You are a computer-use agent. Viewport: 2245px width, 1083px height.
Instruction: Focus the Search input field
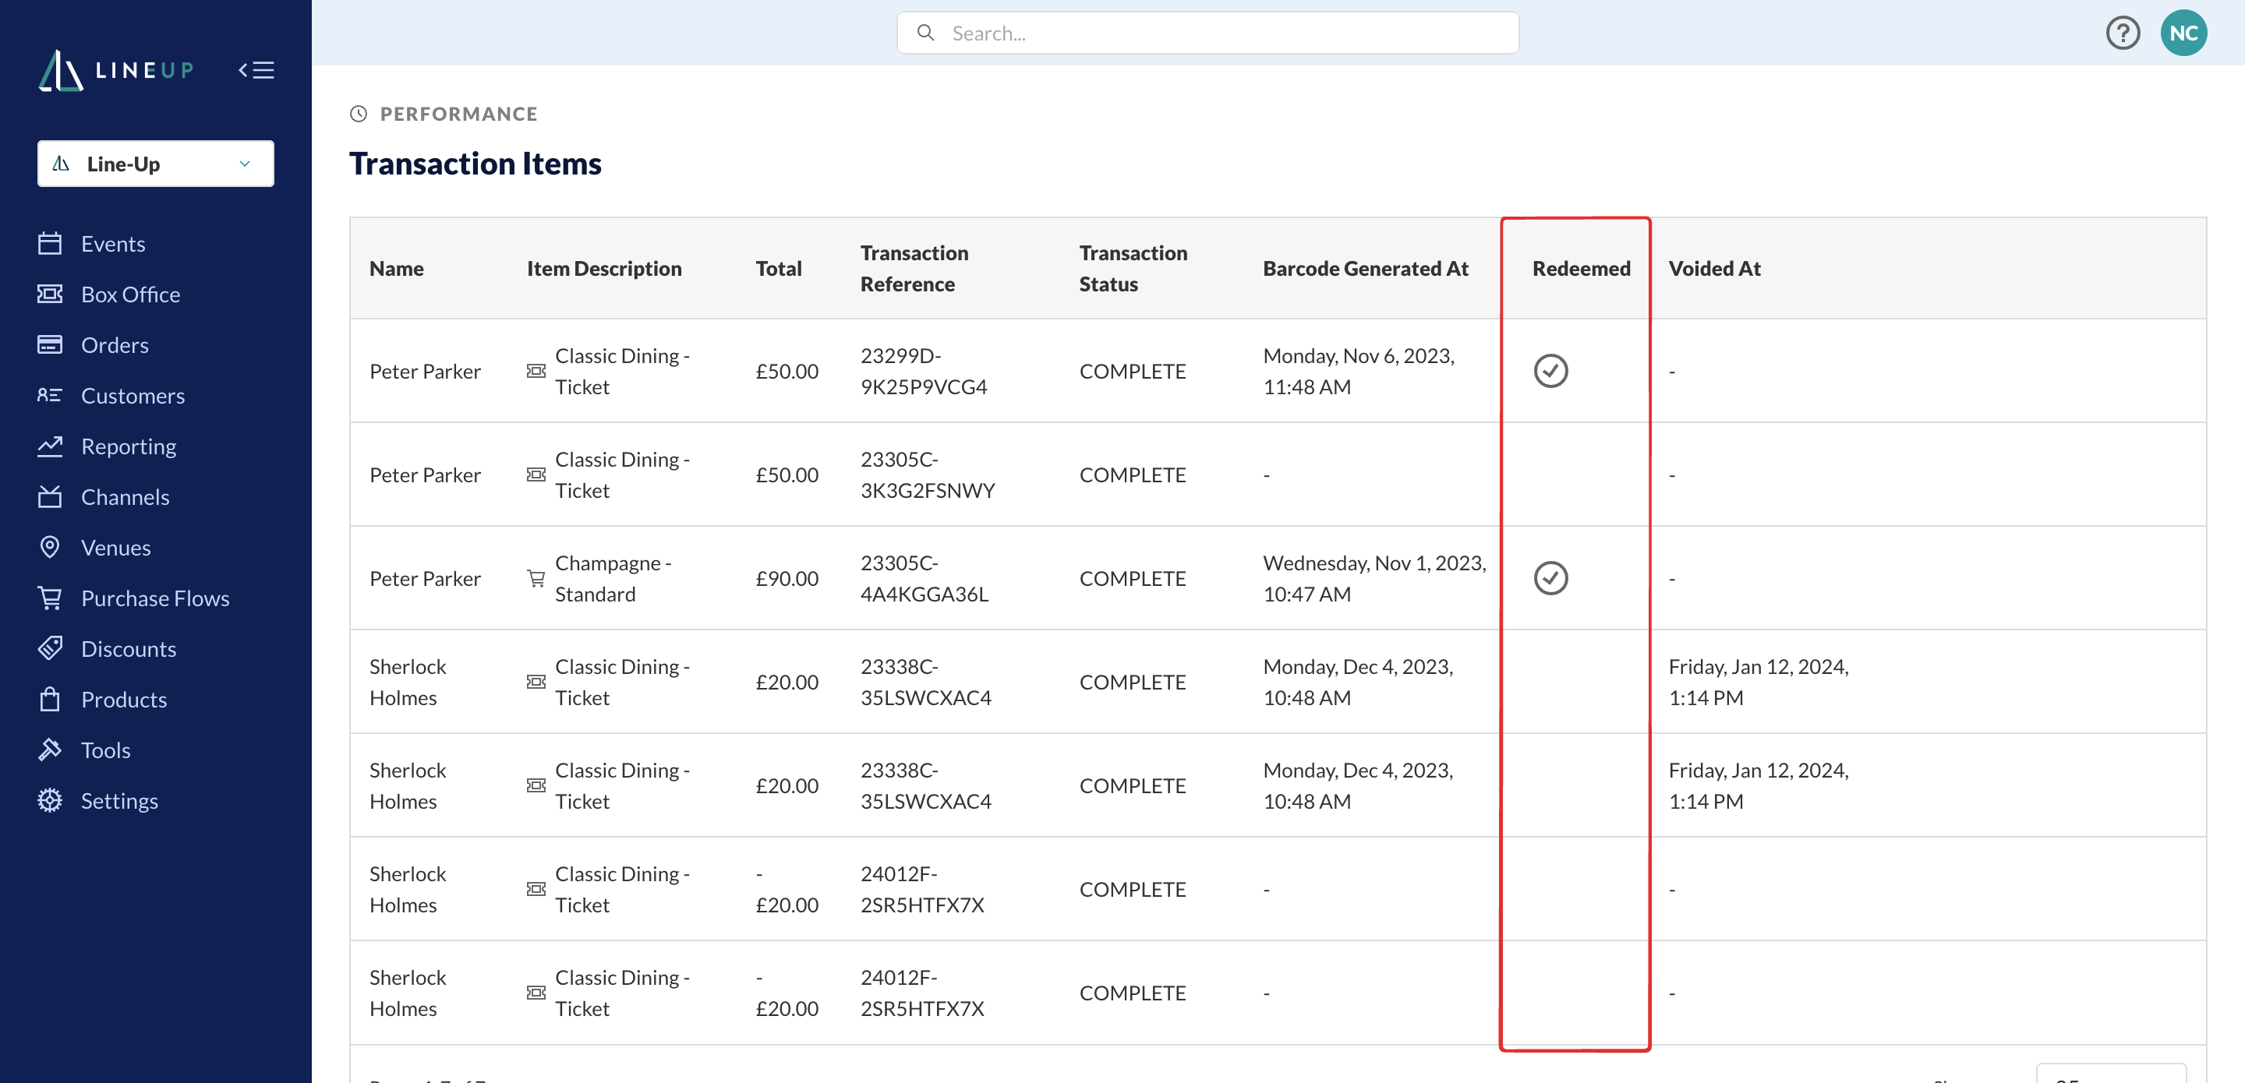(x=1208, y=33)
